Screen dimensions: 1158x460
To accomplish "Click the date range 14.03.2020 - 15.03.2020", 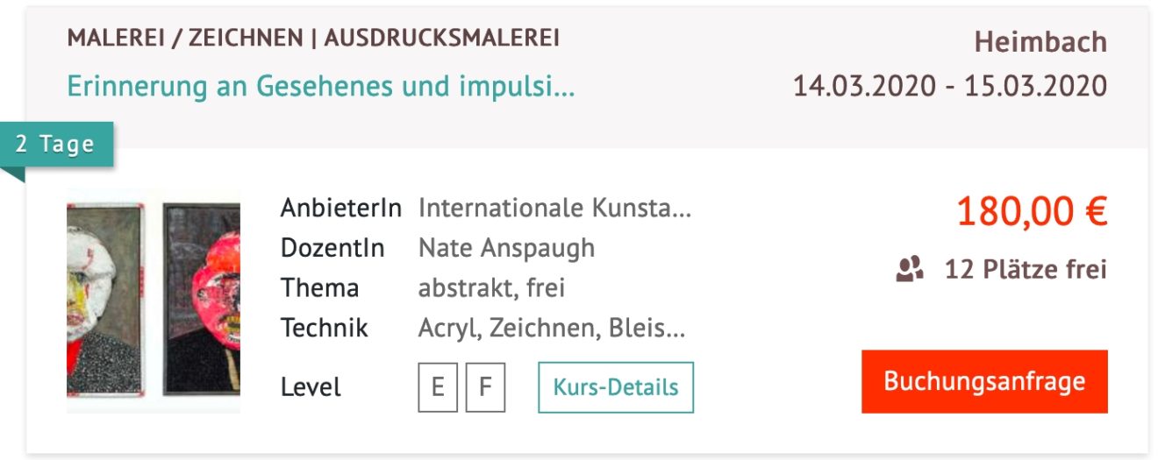I will click(950, 87).
